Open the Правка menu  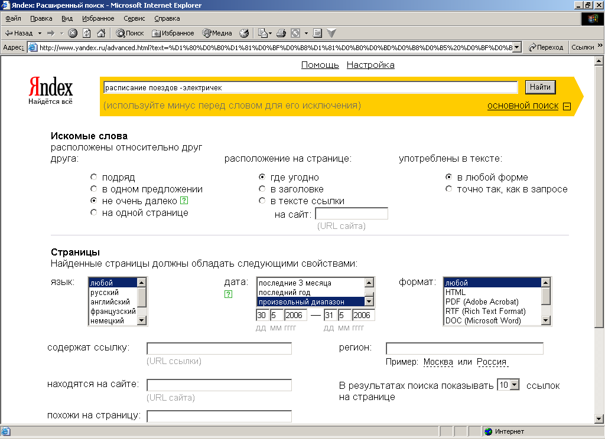tap(41, 18)
